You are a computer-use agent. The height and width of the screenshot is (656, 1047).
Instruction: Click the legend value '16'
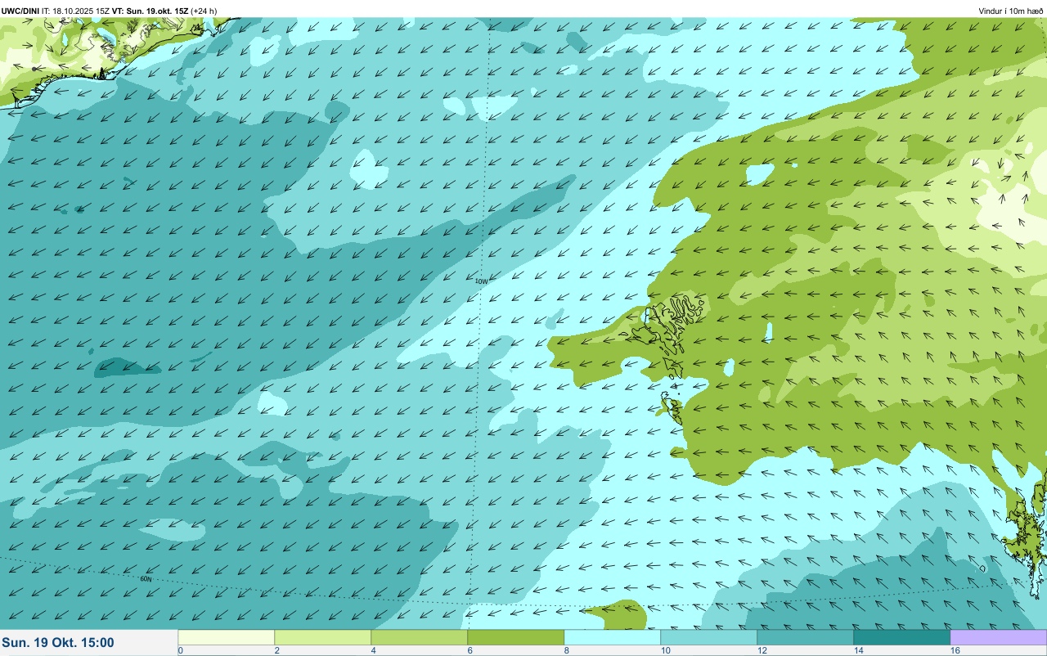point(955,650)
